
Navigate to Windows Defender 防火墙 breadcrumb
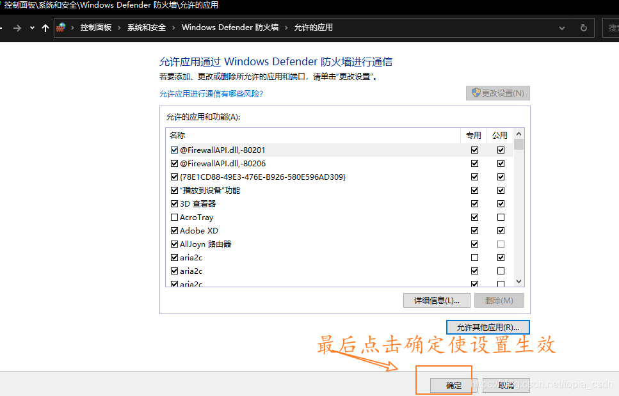(x=230, y=28)
